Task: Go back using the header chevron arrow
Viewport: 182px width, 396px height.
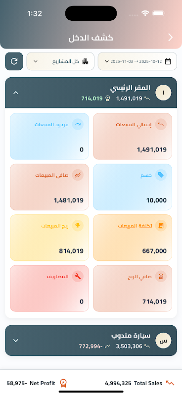Action: coord(171,38)
